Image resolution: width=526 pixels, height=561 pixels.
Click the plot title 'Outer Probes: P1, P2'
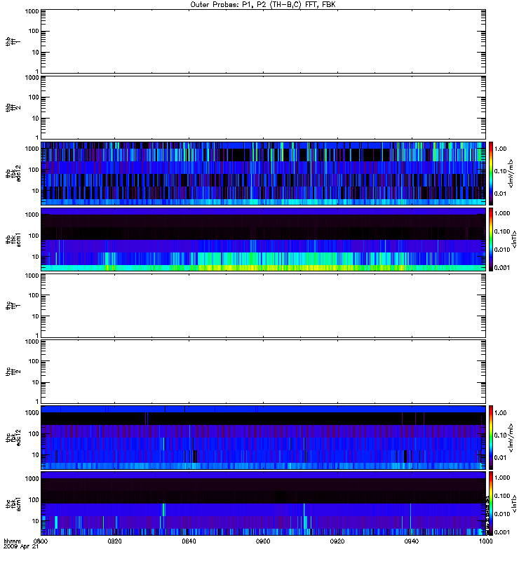262,4
